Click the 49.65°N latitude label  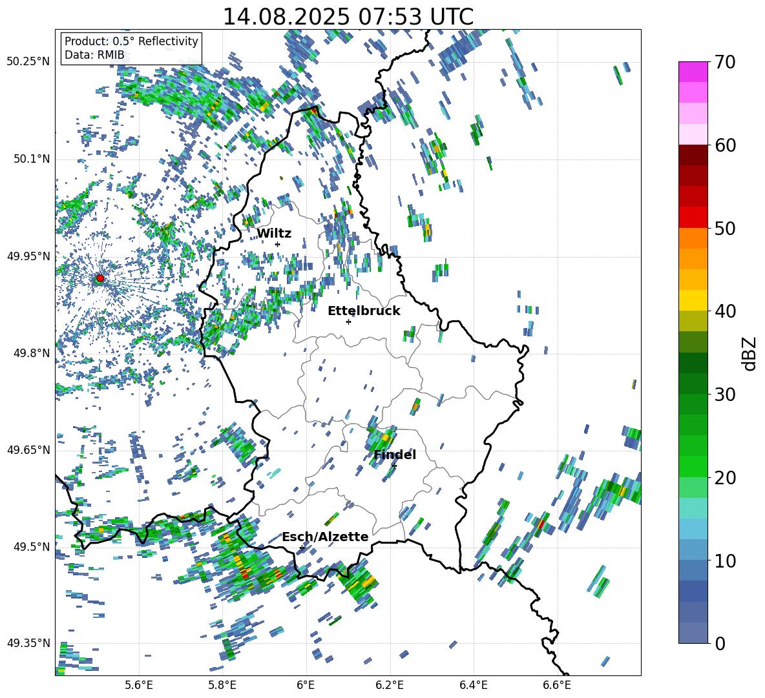(28, 449)
